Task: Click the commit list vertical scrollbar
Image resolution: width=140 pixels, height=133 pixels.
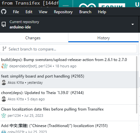Action: pos(137,85)
